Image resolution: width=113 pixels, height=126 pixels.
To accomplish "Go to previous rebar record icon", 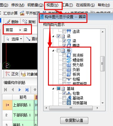I will (x=13, y=90).
